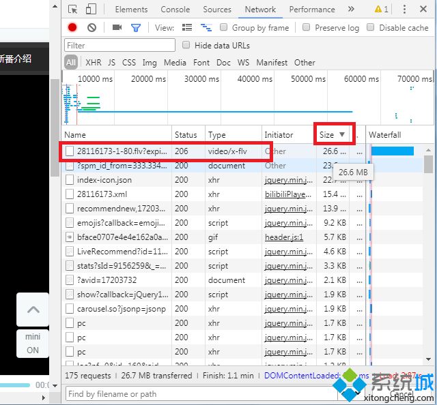Viewport: 437px width, 405px height.
Task: Filter requests by Manifest
Action: (x=272, y=62)
